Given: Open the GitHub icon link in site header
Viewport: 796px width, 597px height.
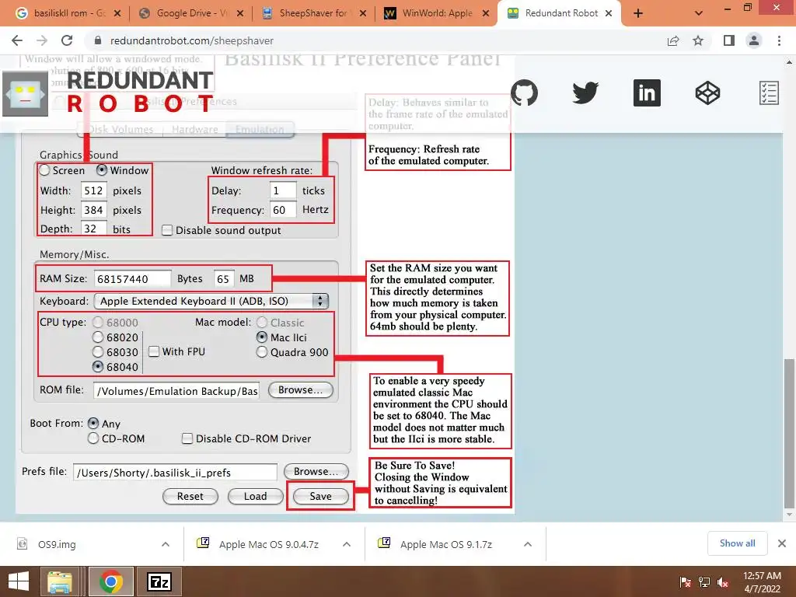Looking at the screenshot, I should coord(524,93).
